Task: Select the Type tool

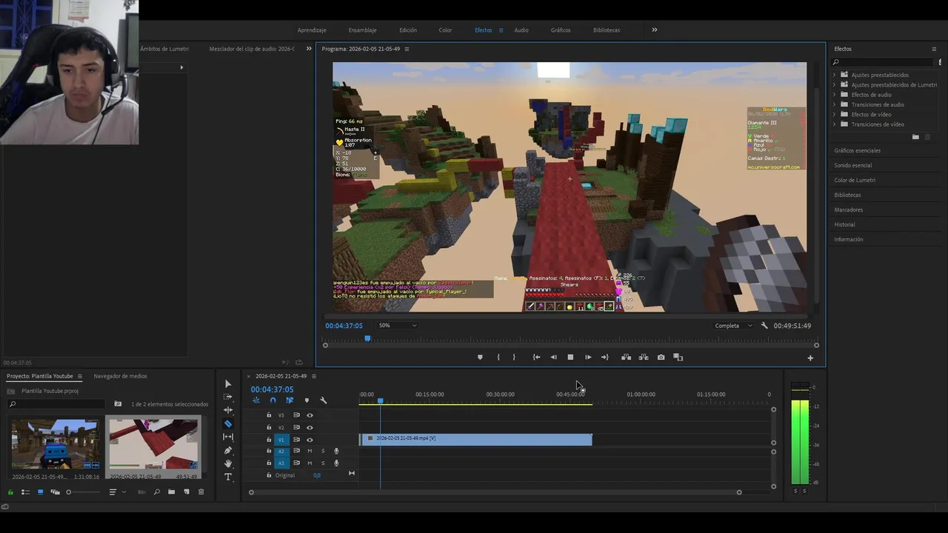Action: pyautogui.click(x=228, y=477)
